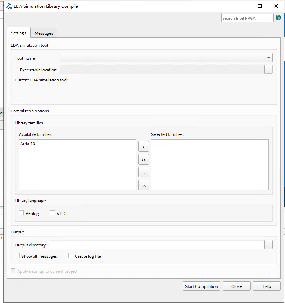This screenshot has width=285, height=303.
Task: Move Arria 10 right with the '>' button
Action: tap(143, 146)
